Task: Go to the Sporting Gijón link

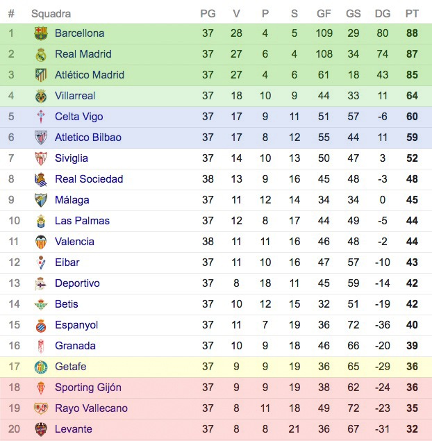Action: click(88, 388)
